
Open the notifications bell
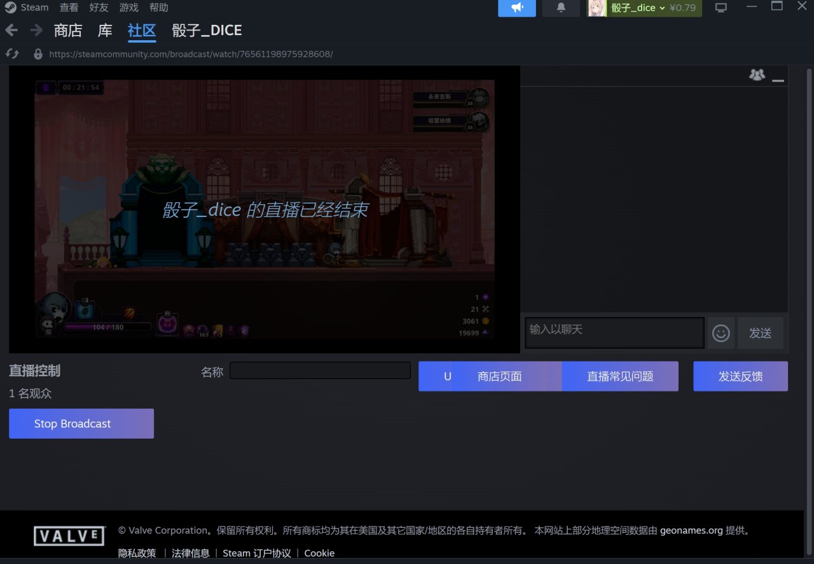click(x=561, y=8)
